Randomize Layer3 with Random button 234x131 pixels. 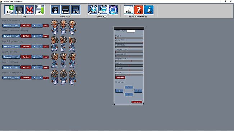(26, 47)
